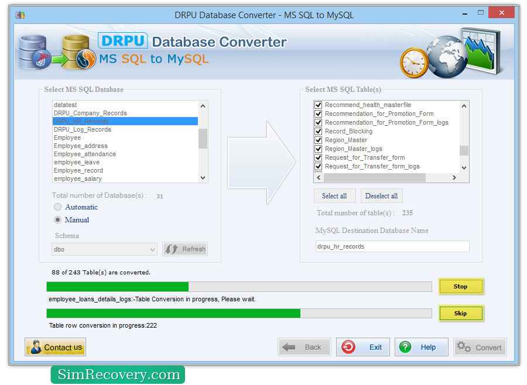The height and width of the screenshot is (385, 527).
Task: Select DRPU_Company_Records database
Action: 125,113
